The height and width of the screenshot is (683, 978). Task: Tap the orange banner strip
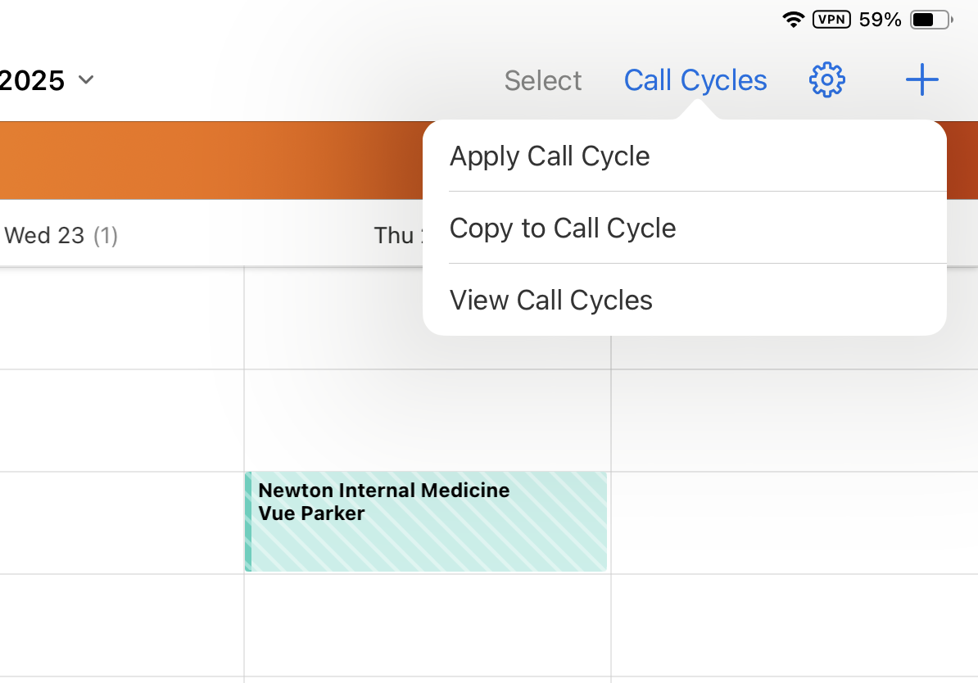205,161
